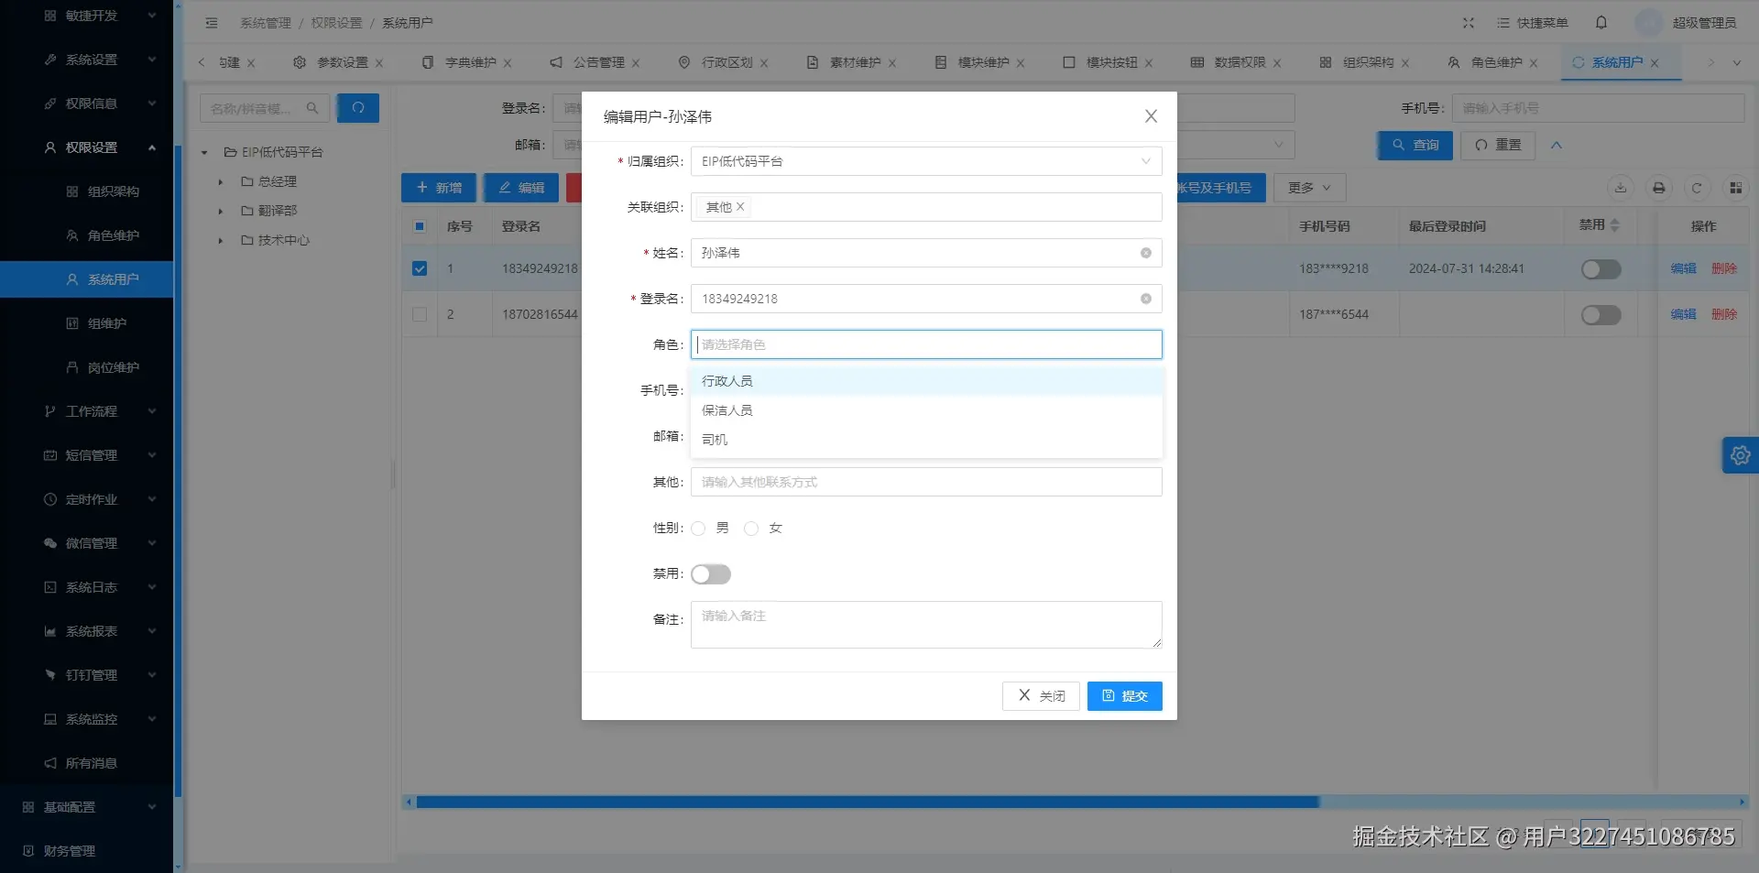Click the export download icon above table

(1621, 188)
